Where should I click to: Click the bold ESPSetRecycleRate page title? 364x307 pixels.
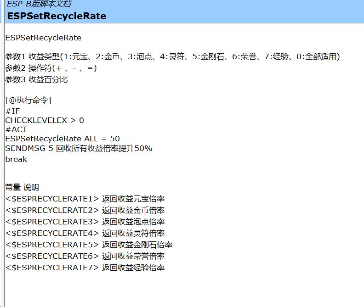tap(57, 16)
